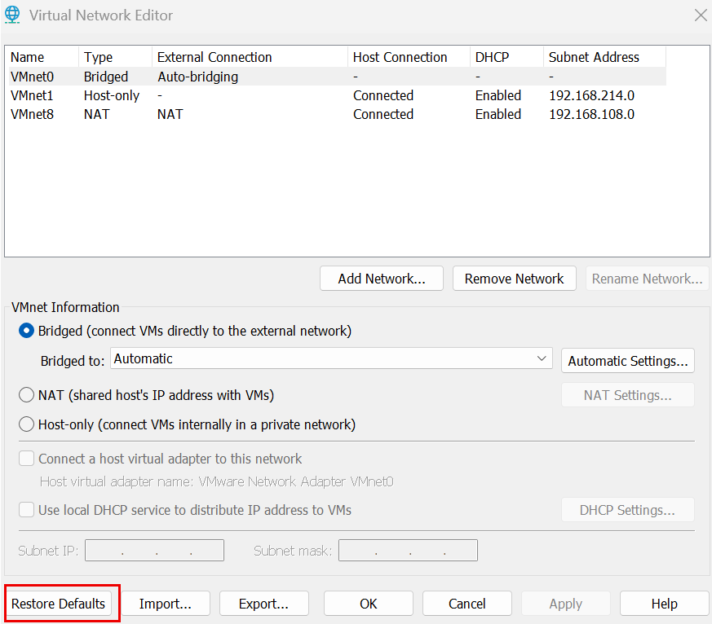Viewport: 712px width, 624px height.
Task: Enable Use local DHCP service checkbox
Action: click(26, 510)
